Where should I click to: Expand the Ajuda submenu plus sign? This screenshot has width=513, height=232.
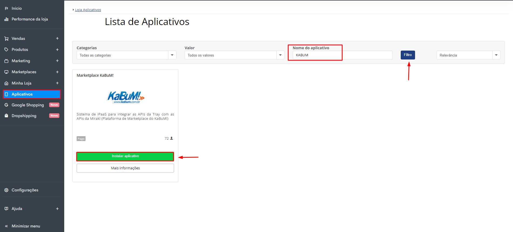(57, 209)
